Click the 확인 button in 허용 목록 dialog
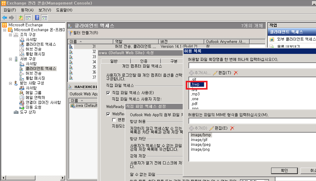The width and height of the screenshot is (316, 181). [x=284, y=170]
